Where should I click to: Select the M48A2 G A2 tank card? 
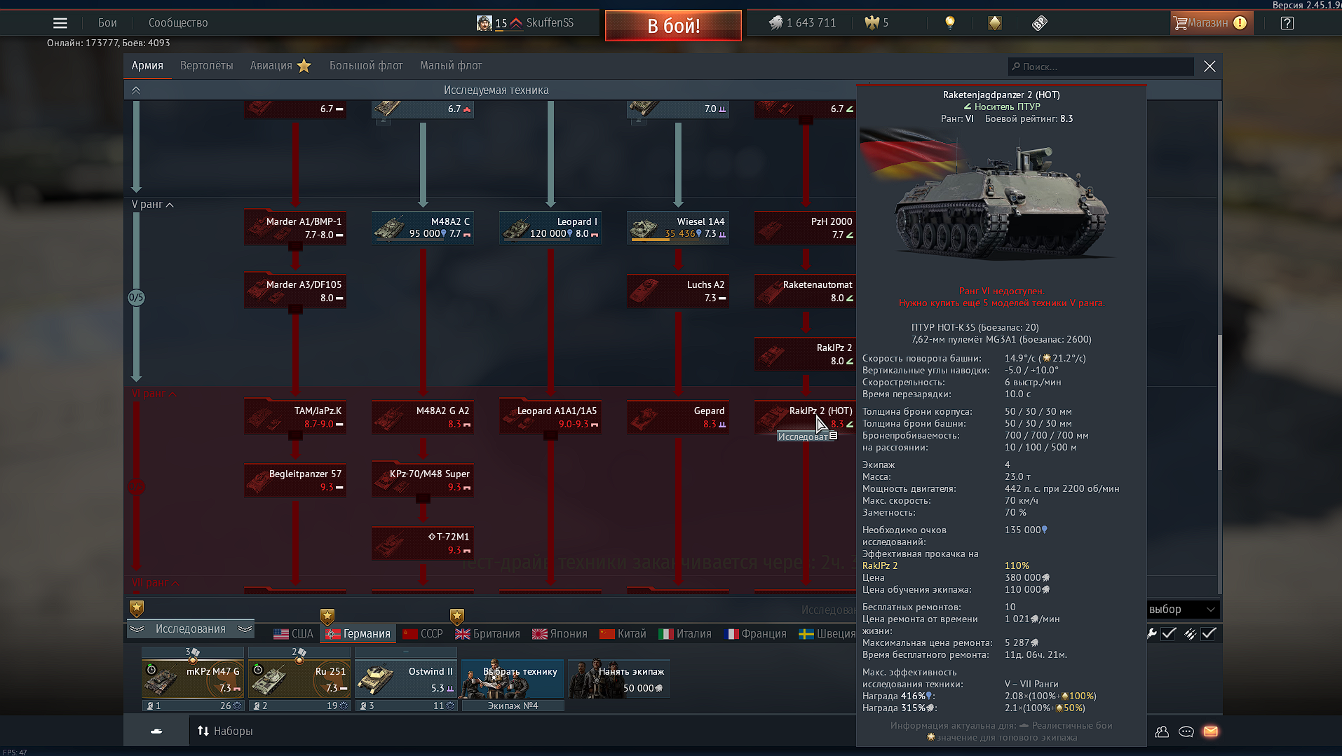point(423,417)
